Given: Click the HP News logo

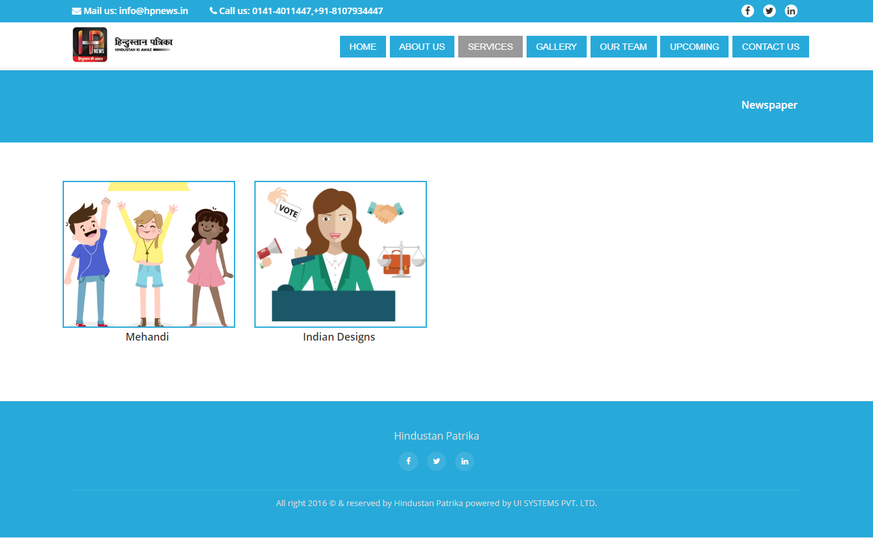Looking at the screenshot, I should click(122, 45).
